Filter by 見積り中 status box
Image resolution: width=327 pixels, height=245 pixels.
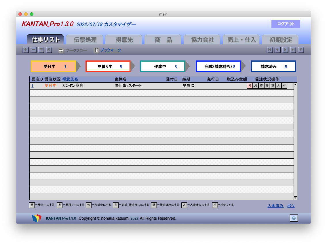[108, 66]
